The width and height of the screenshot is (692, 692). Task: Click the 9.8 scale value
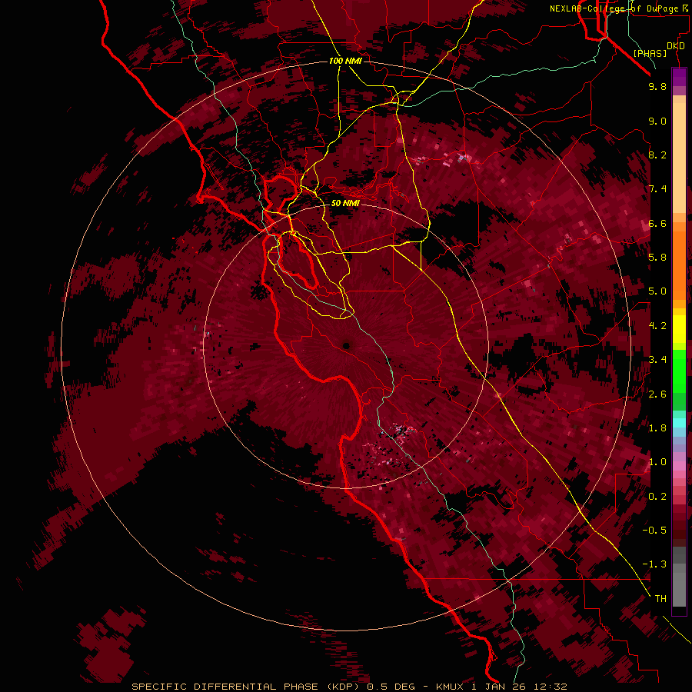coord(657,86)
